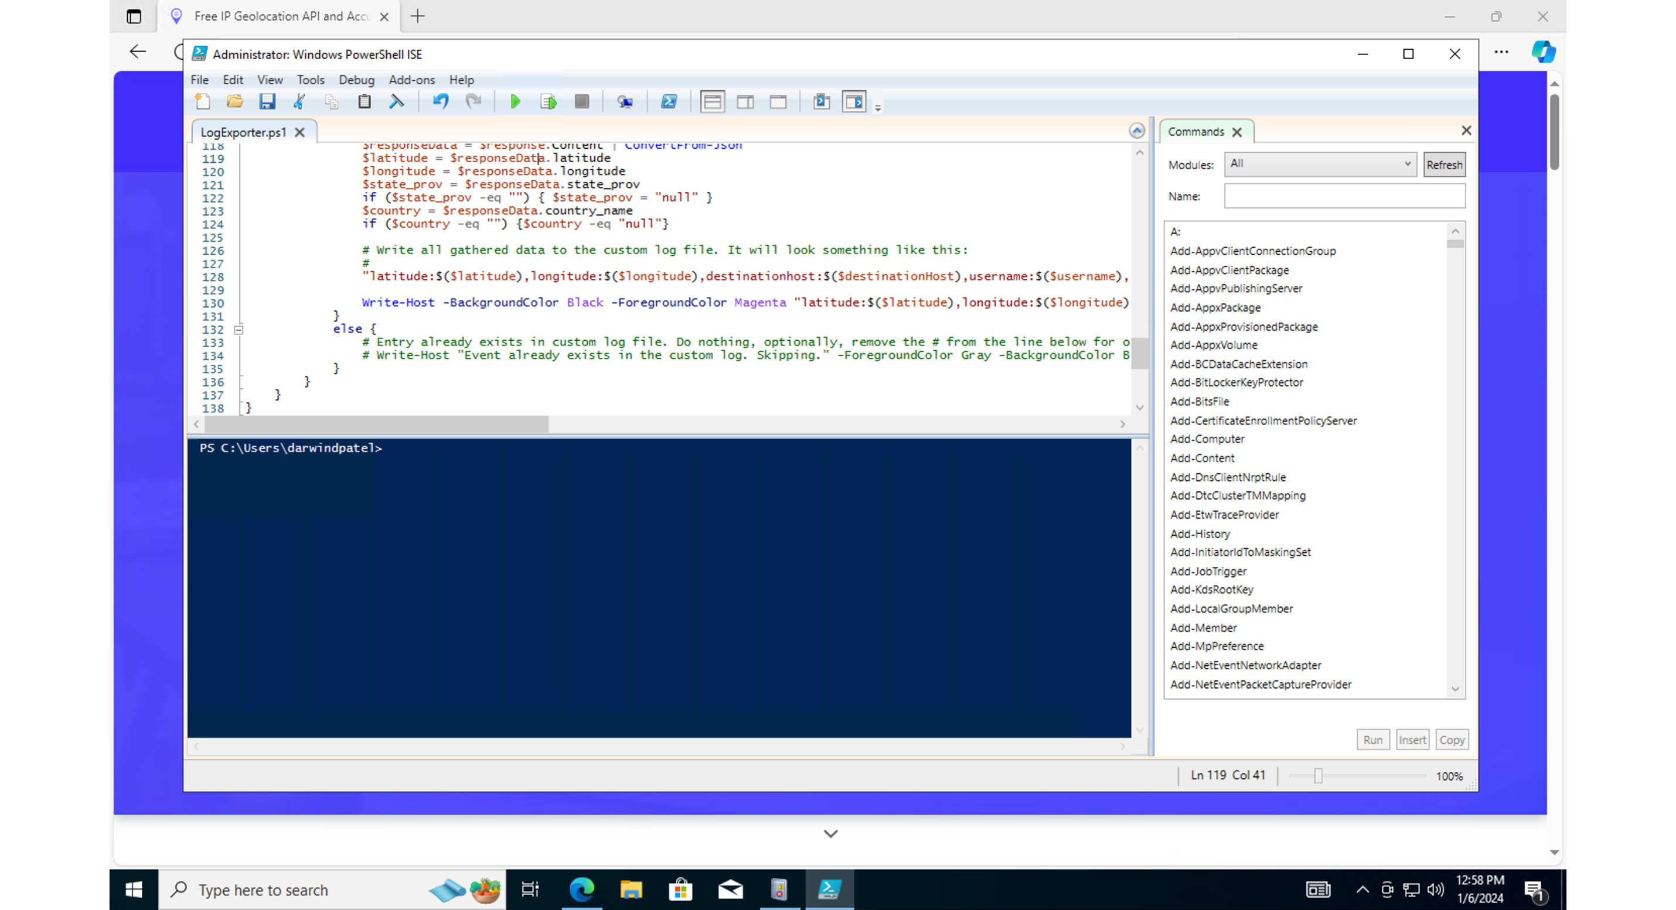Click the command Name input field
This screenshot has width=1676, height=910.
1344,196
